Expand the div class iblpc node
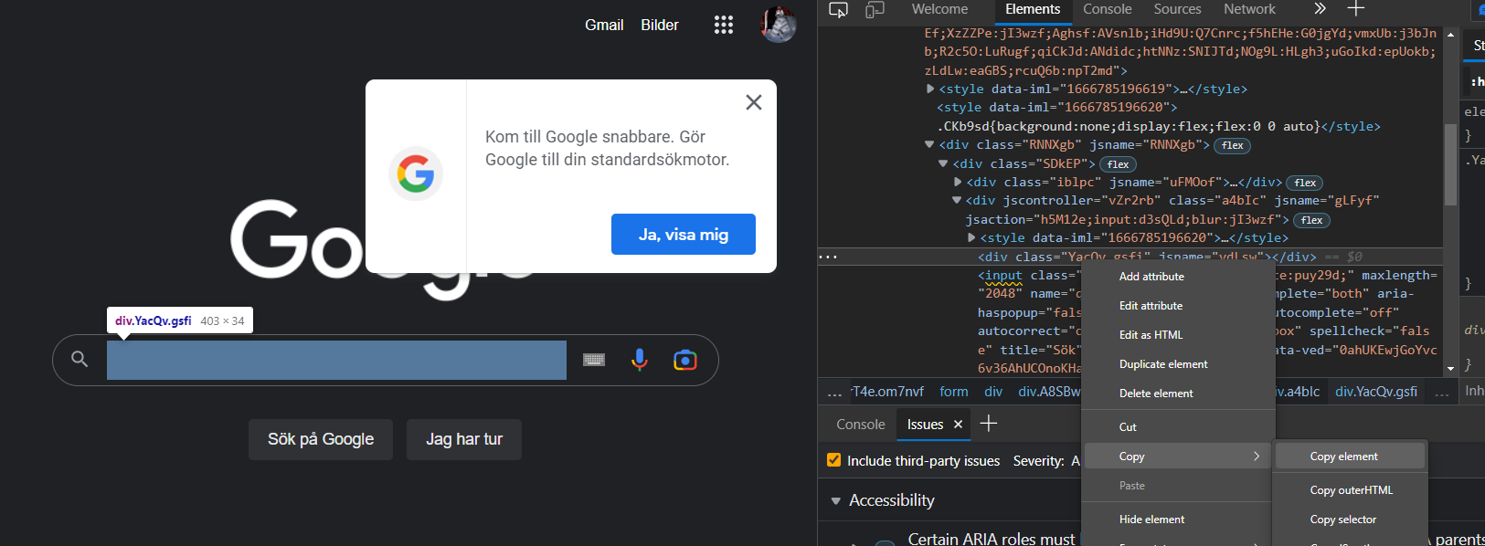1485x546 pixels. click(958, 182)
